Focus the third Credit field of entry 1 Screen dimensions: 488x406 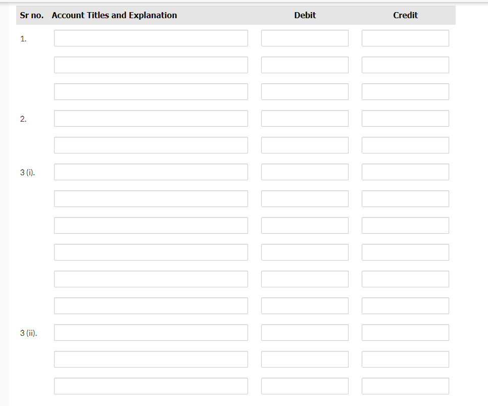(x=405, y=92)
